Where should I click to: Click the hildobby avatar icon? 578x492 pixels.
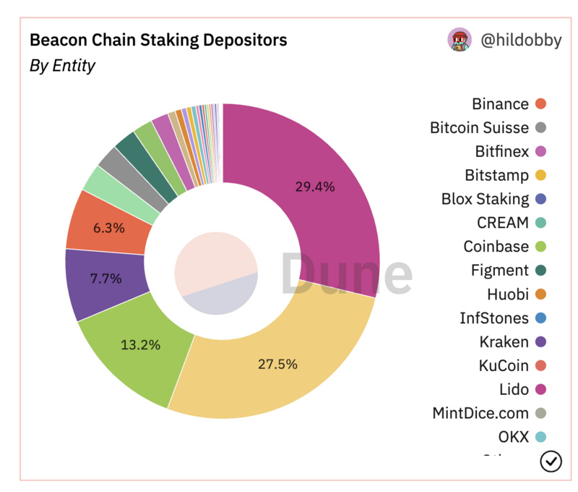(460, 40)
